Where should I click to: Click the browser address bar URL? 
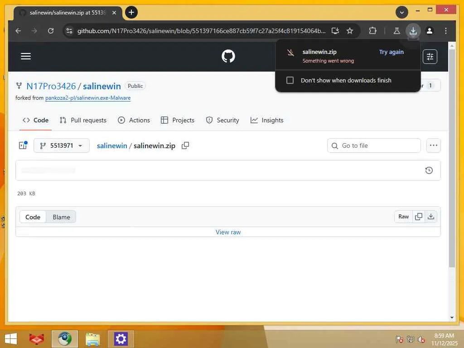(x=201, y=31)
